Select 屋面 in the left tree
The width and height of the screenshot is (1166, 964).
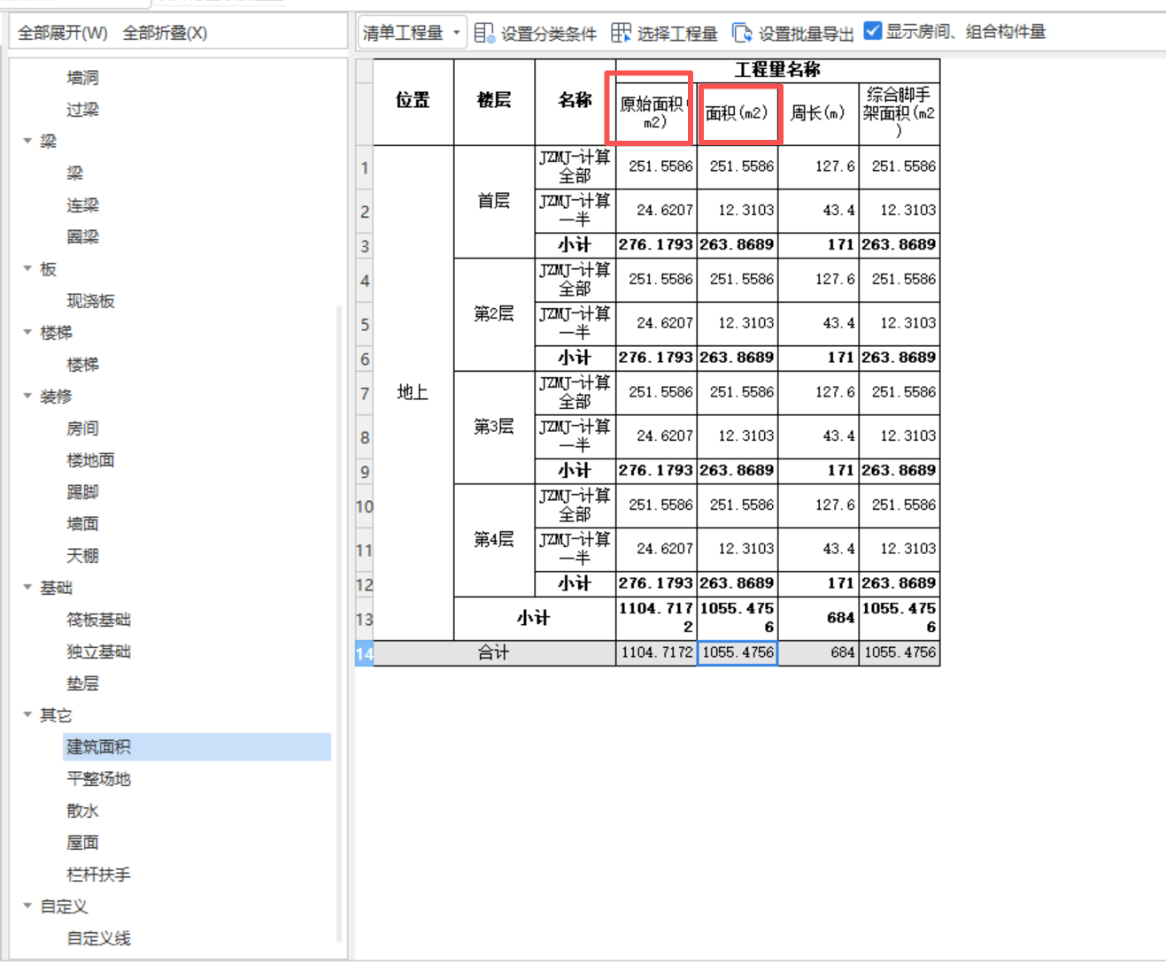pos(82,842)
